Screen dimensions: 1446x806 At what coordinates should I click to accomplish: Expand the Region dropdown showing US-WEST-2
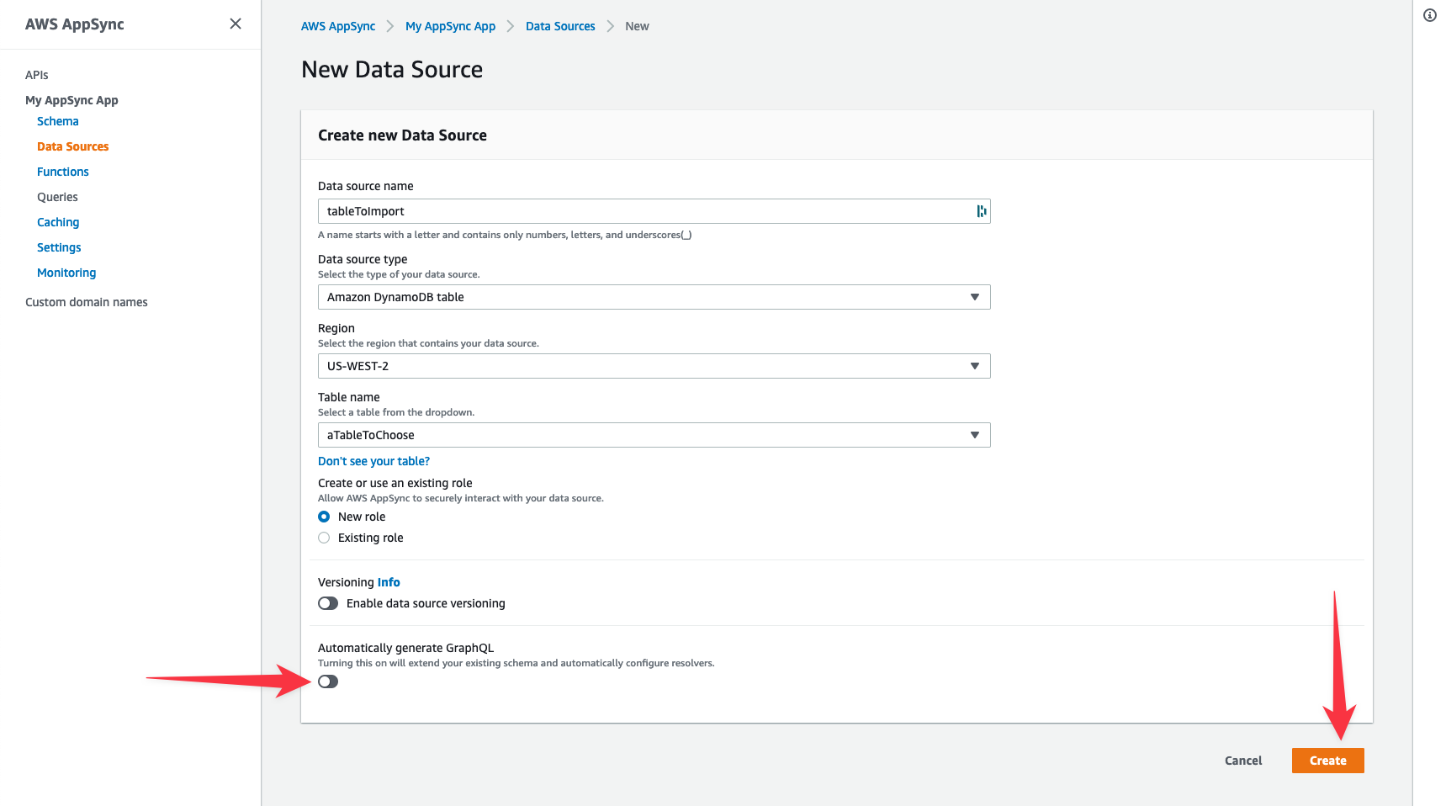point(654,366)
